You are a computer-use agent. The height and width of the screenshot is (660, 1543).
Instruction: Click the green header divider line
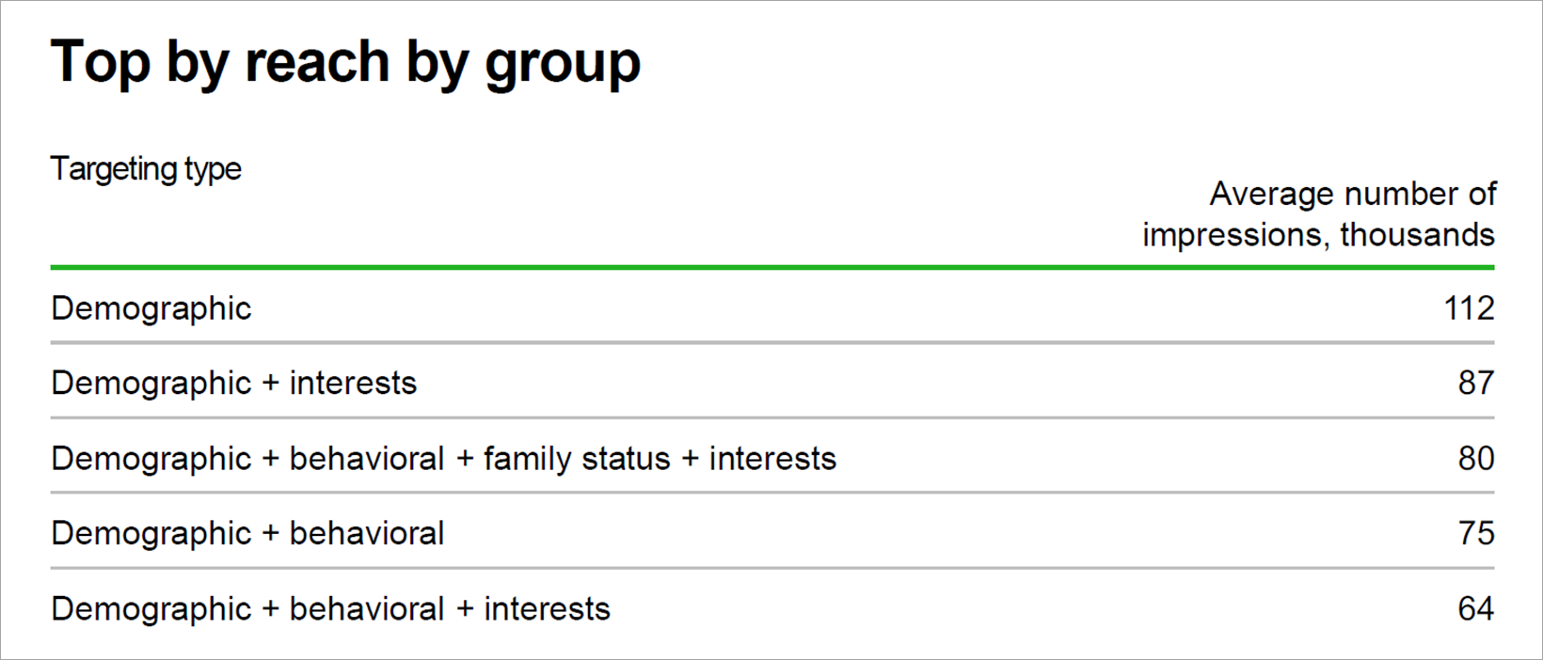(771, 268)
